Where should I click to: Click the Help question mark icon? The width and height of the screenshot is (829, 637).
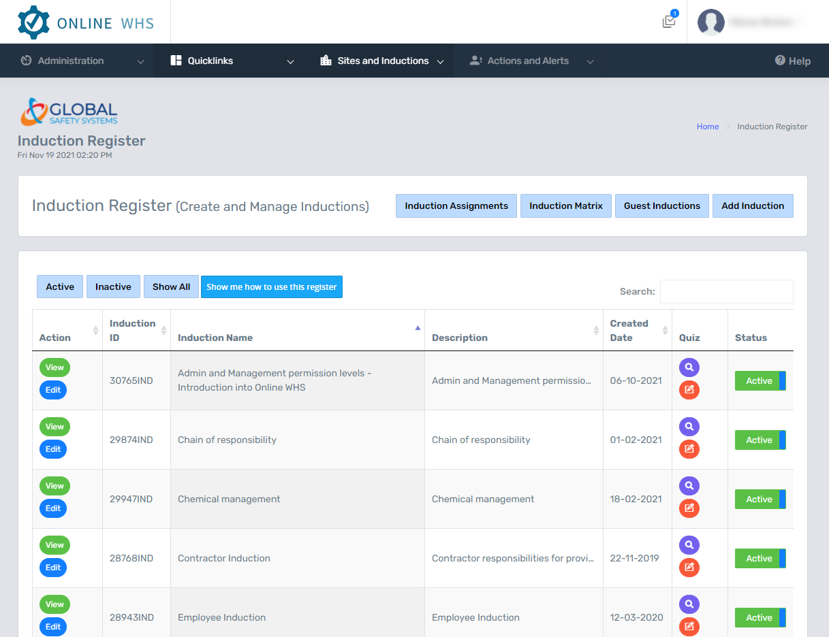coord(780,61)
